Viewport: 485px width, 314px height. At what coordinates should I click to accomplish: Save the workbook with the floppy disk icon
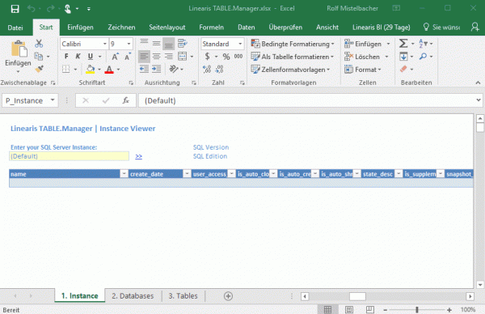15,9
